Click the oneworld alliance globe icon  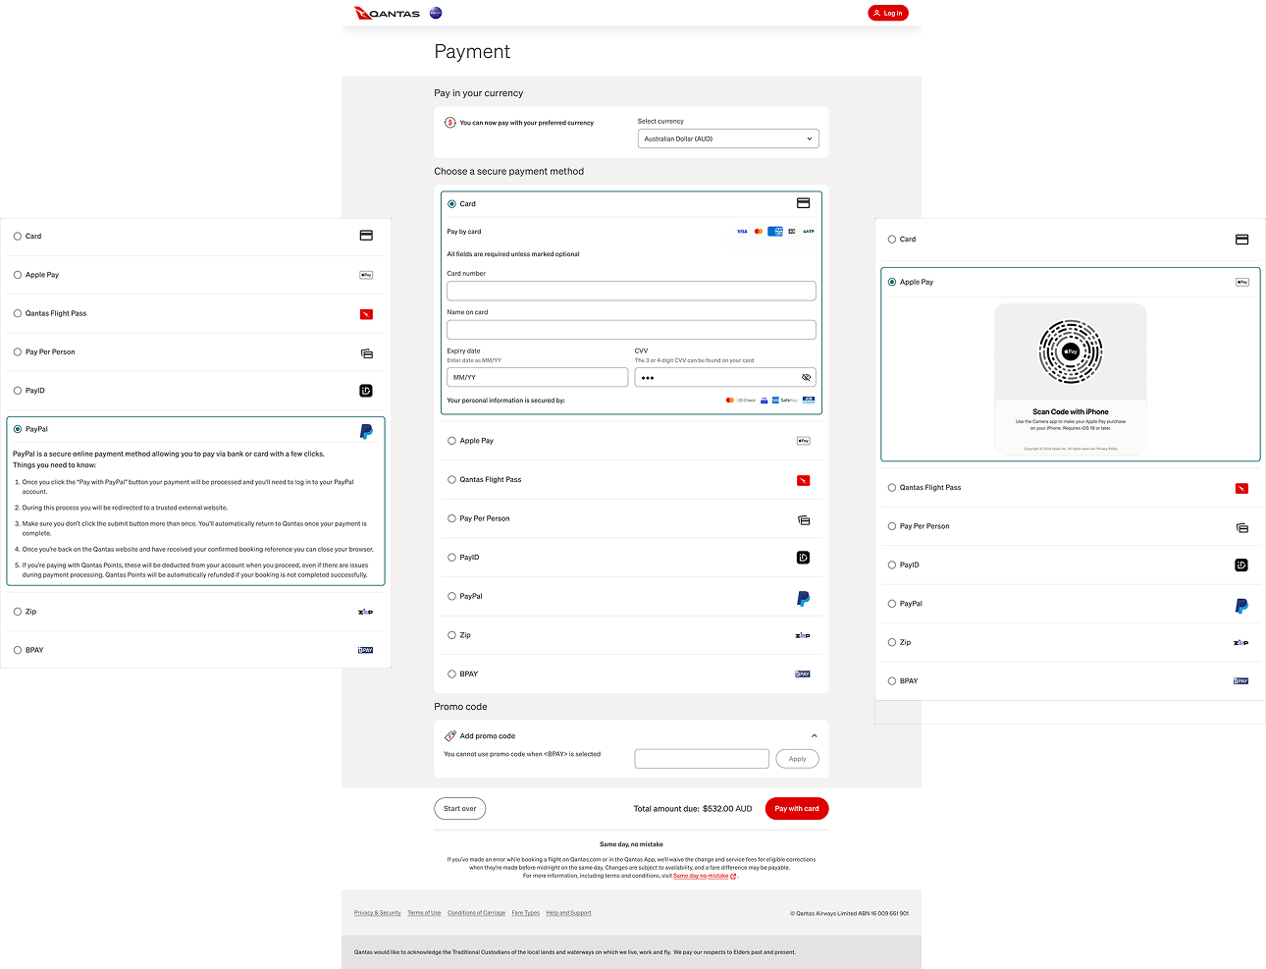[436, 13]
